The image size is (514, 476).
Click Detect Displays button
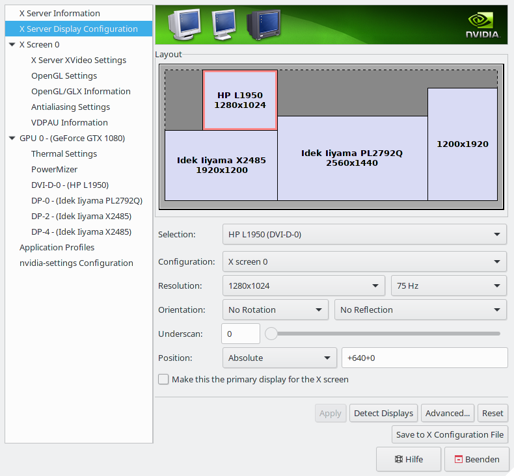[383, 413]
